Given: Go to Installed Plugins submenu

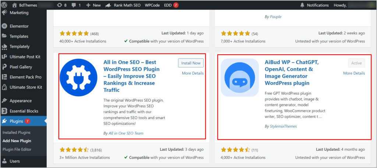Looking at the screenshot, I should [x=17, y=132].
